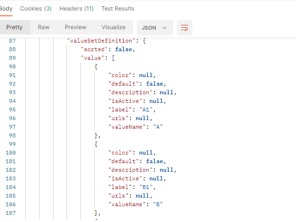Select the Pretty view mode
The image size is (296, 222).
pos(14,27)
